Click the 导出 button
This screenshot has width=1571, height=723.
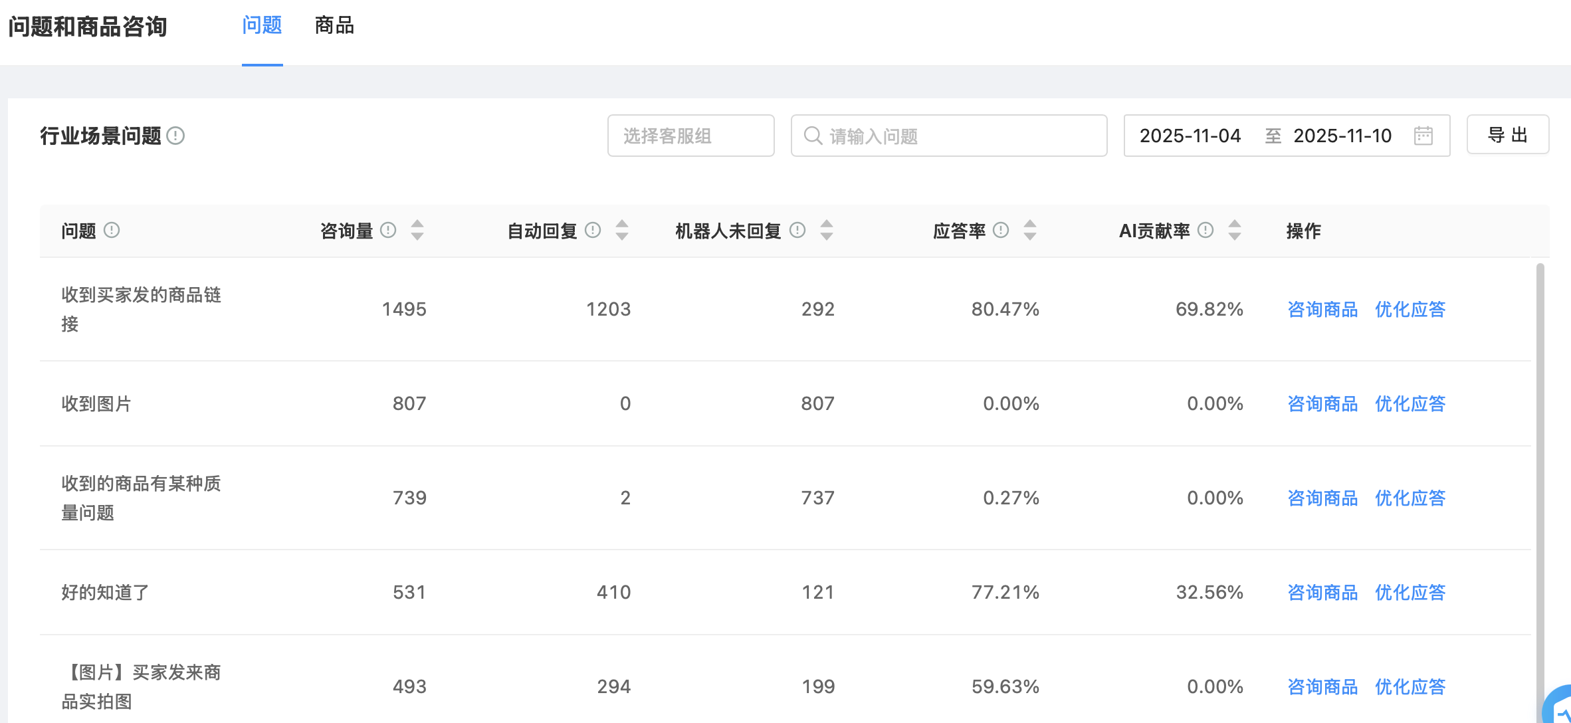pos(1508,135)
